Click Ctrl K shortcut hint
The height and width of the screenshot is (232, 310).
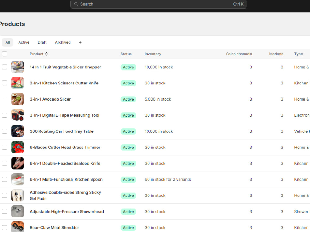[x=238, y=4]
